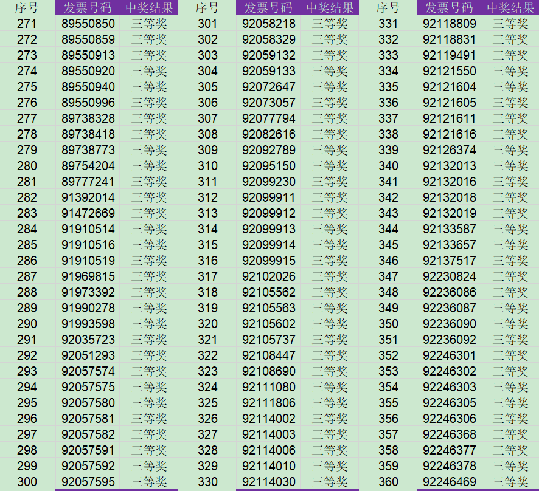The width and height of the screenshot is (539, 491).
Task: Select invoice number 92111080
Action: tap(269, 387)
